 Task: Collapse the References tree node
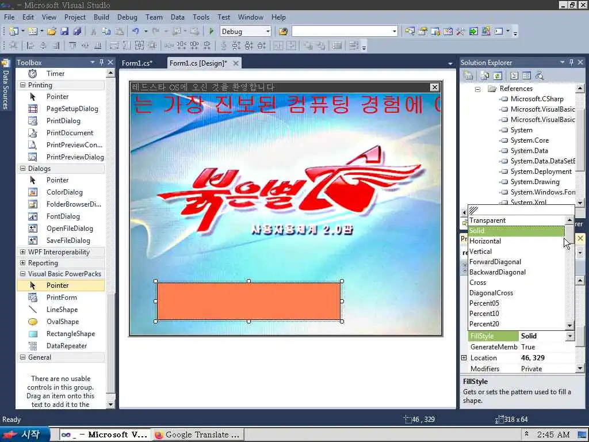point(477,89)
